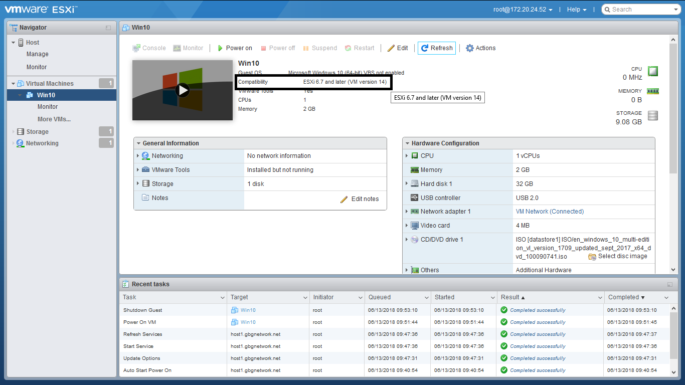This screenshot has height=385, width=685.
Task: Open the Actions gear menu
Action: click(x=480, y=48)
